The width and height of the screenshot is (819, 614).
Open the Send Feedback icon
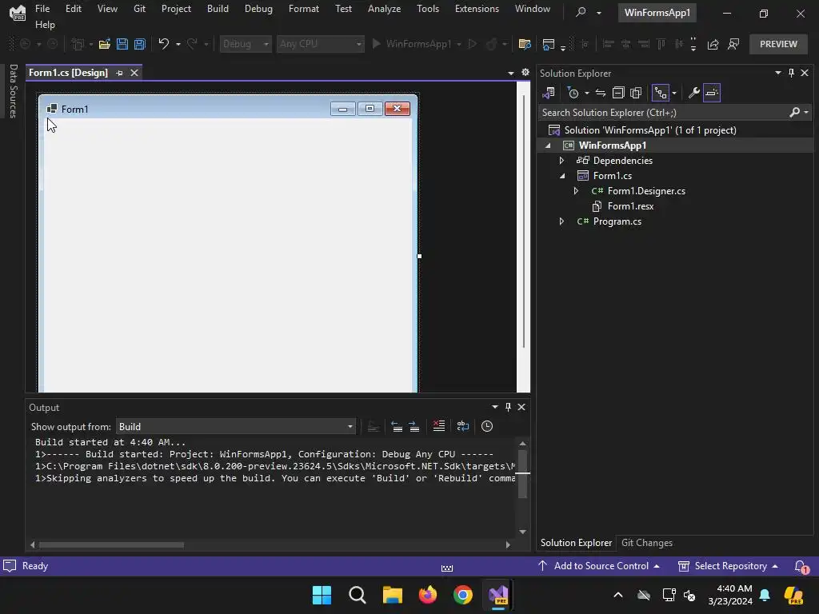tap(733, 45)
